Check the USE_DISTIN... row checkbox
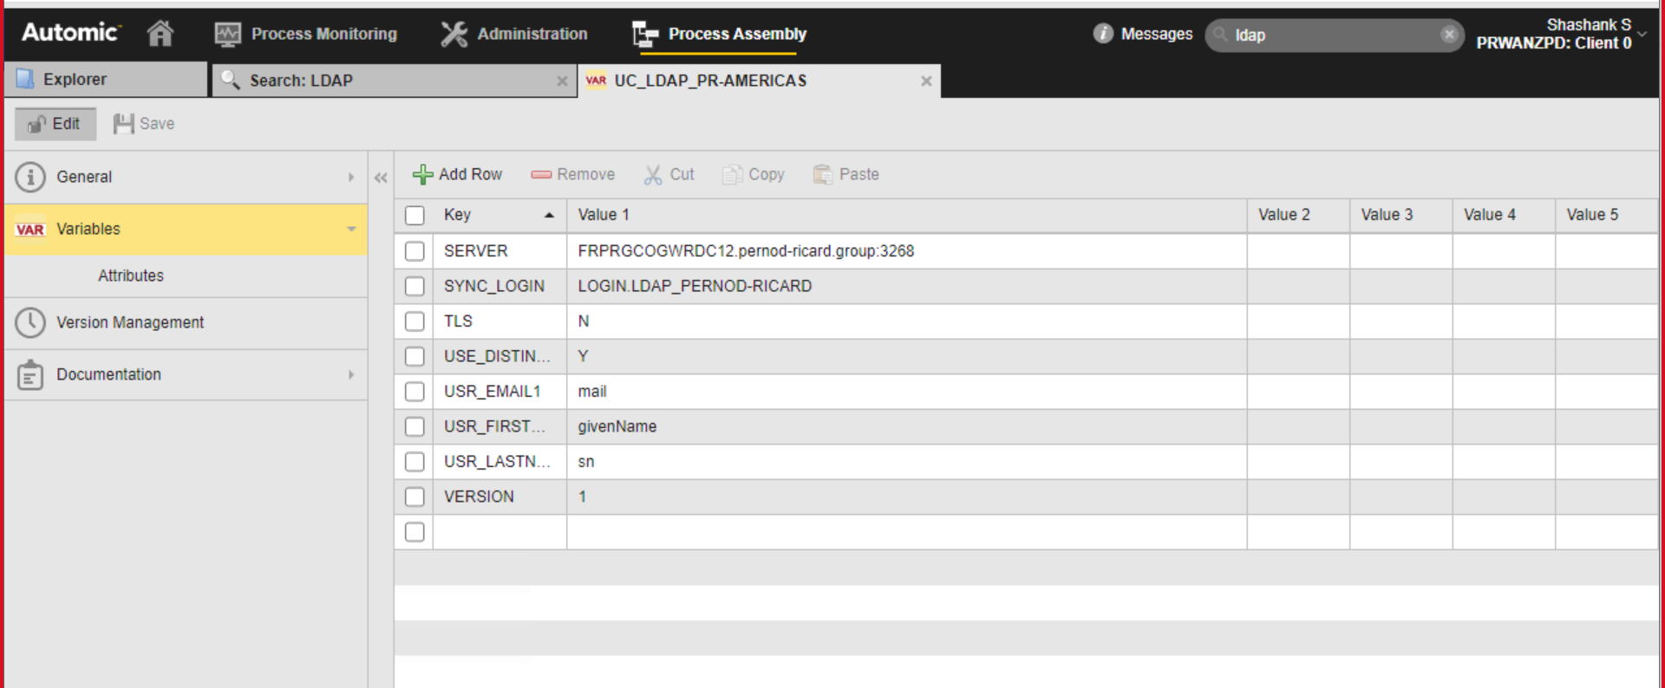Viewport: 1665px width, 688px height. tap(415, 356)
